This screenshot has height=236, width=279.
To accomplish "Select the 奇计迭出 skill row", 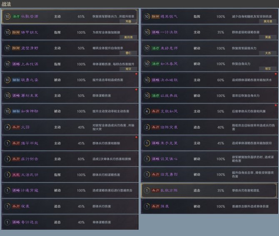I will (x=70, y=222).
